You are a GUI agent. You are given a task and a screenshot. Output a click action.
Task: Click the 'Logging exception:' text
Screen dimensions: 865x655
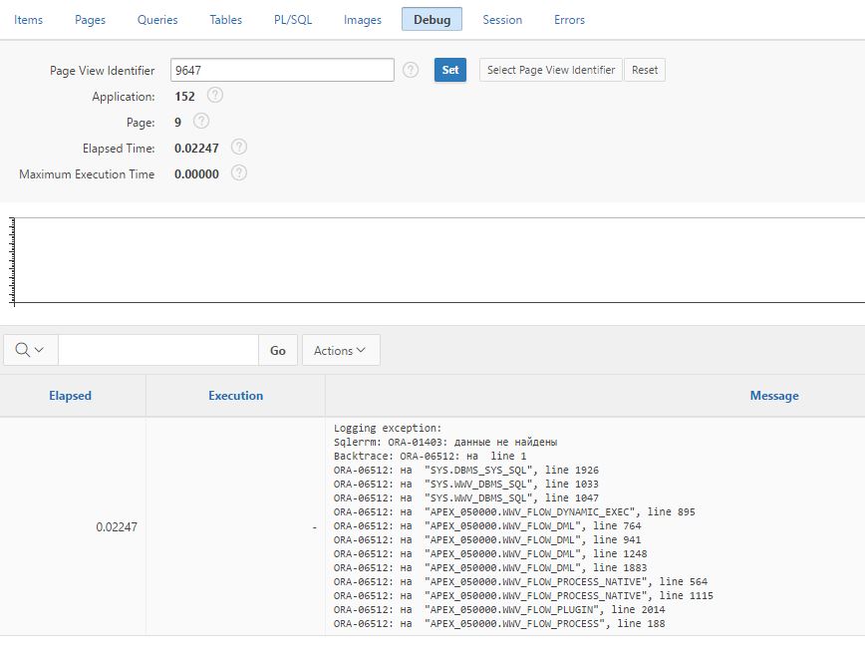click(388, 429)
